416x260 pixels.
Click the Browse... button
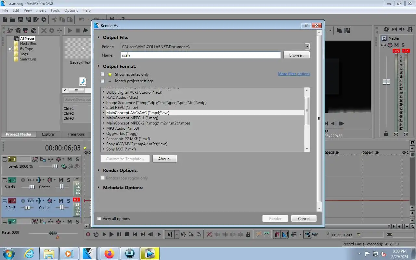coord(296,55)
